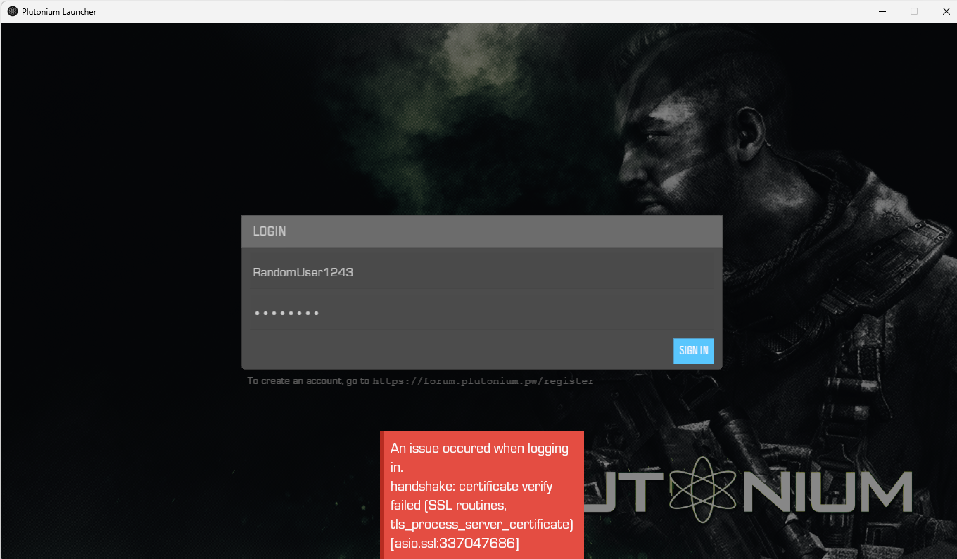The height and width of the screenshot is (559, 957).
Task: Click the "Plutonium Launcher" window title text
Action: (x=59, y=12)
